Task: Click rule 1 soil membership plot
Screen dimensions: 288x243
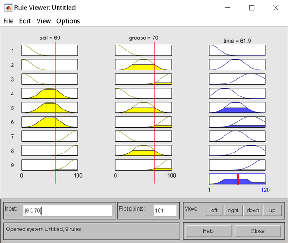Action: point(50,50)
